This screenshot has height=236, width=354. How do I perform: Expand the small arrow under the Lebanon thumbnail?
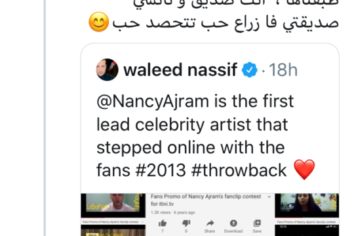142,222
